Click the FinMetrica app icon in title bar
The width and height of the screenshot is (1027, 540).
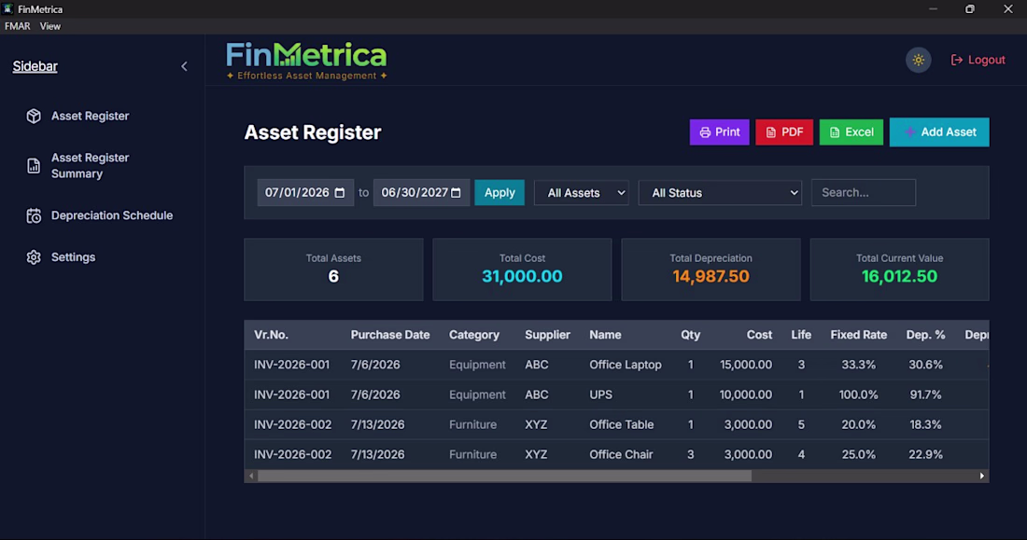point(7,9)
